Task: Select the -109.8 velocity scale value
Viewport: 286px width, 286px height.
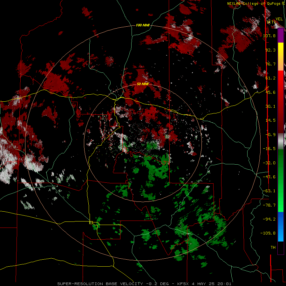Action: (268, 233)
